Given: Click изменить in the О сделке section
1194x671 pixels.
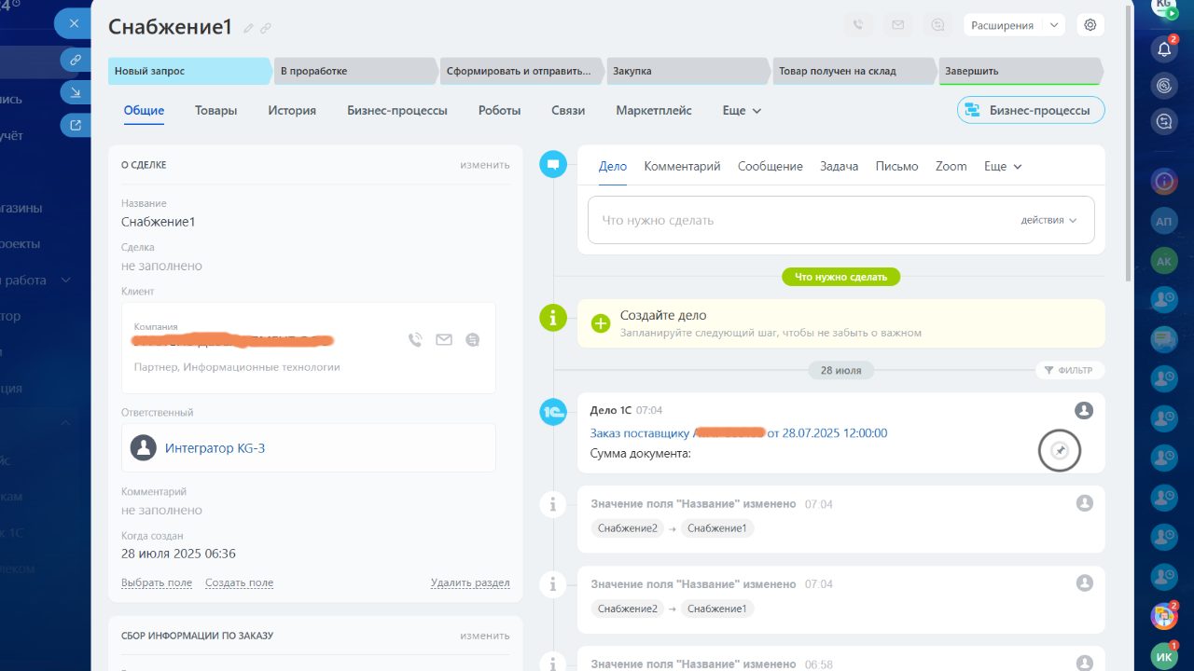Looking at the screenshot, I should click(485, 165).
